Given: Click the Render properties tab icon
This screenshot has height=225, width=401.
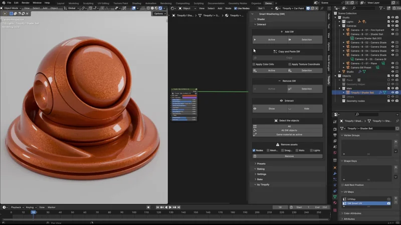Looking at the screenshot, I should (x=335, y=129).
